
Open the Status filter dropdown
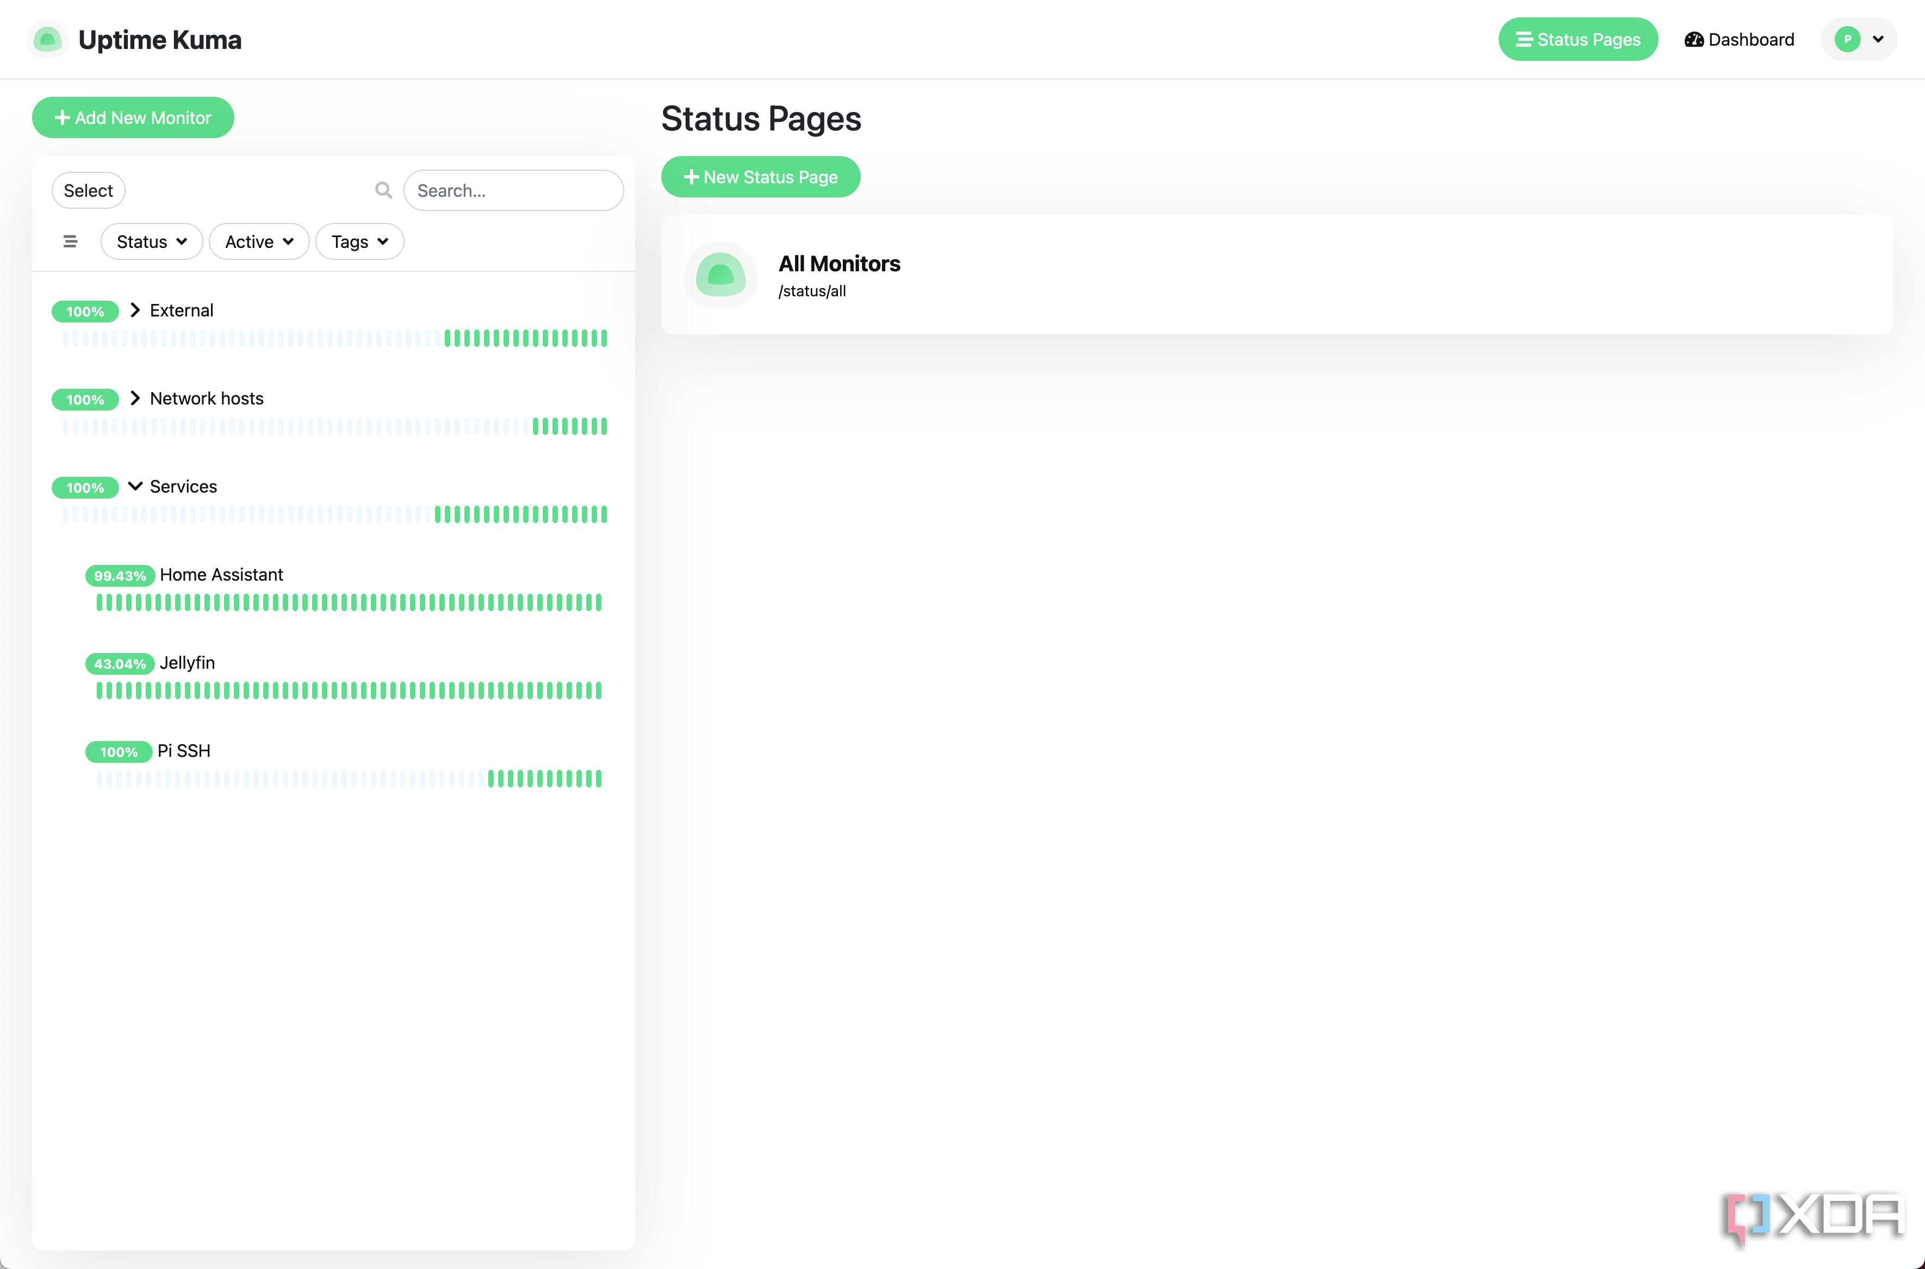[151, 241]
